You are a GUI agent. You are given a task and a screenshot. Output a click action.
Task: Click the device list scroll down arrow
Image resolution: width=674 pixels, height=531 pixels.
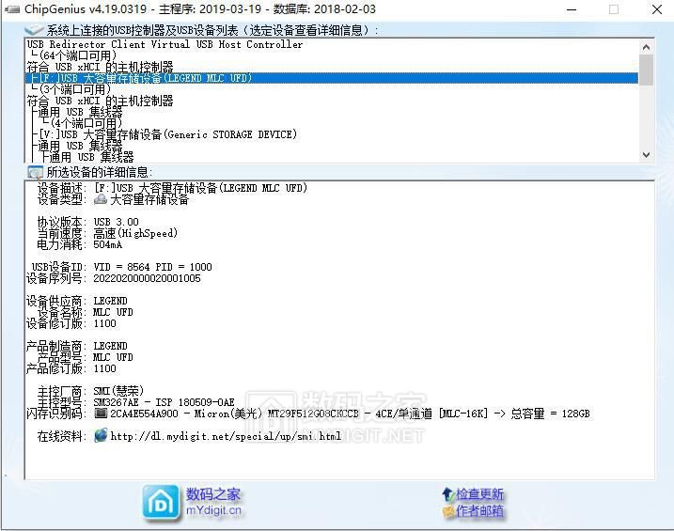(x=646, y=155)
